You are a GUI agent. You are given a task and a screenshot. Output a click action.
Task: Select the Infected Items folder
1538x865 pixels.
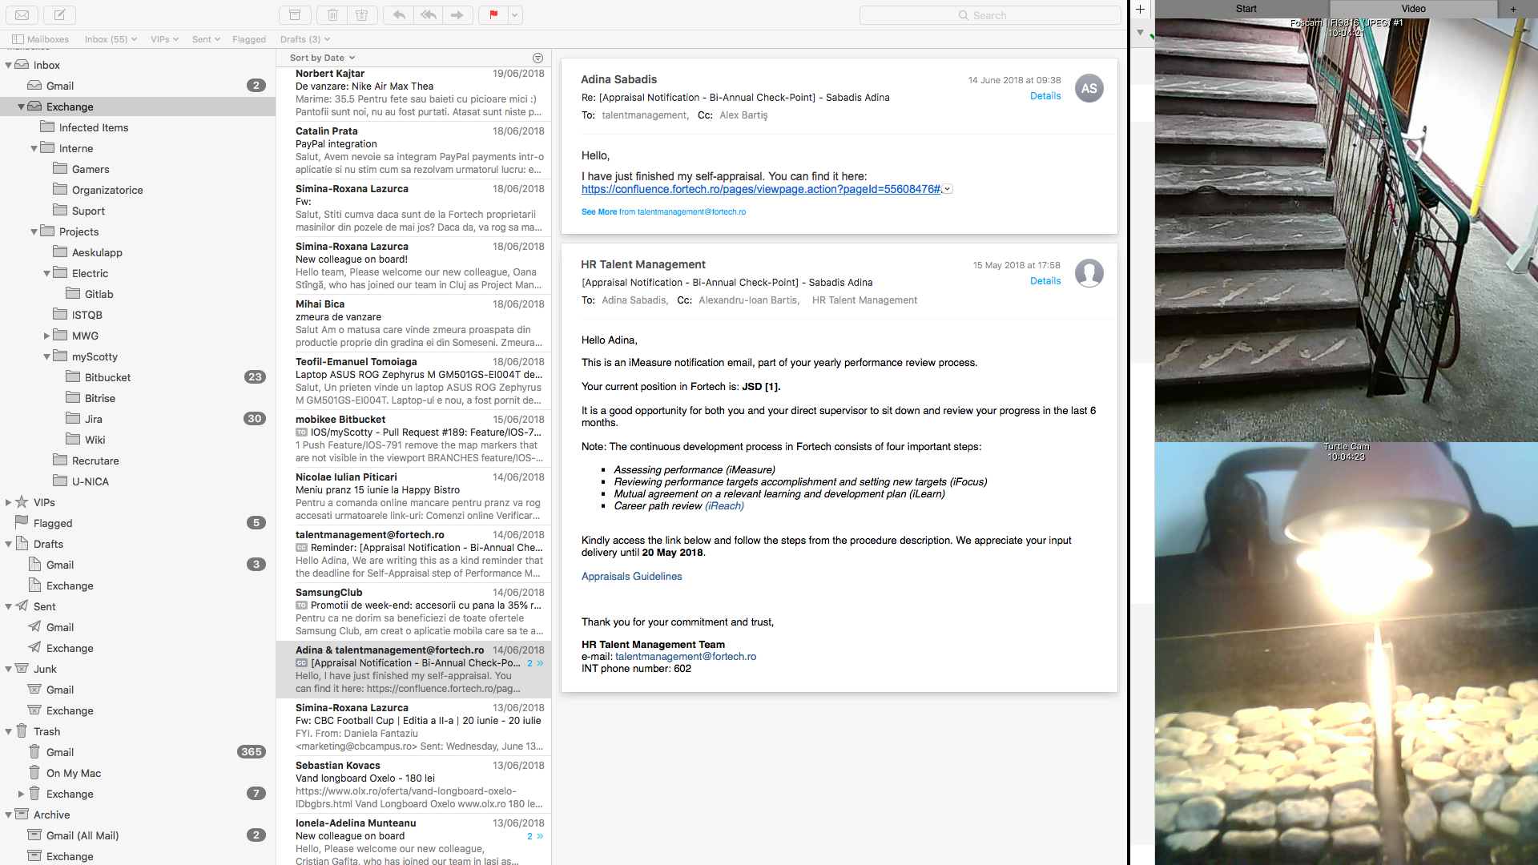point(138,127)
